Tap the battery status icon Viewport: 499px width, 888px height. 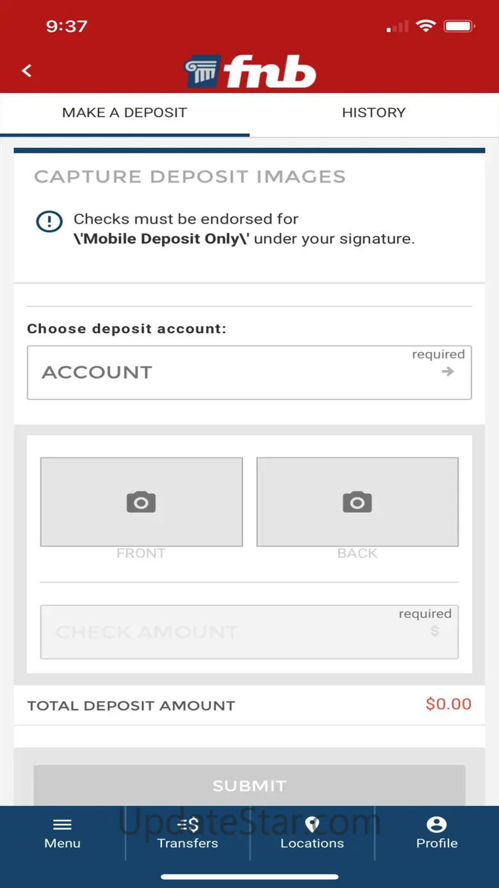tap(459, 26)
